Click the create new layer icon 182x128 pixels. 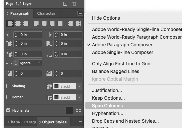(x=65, y=4)
